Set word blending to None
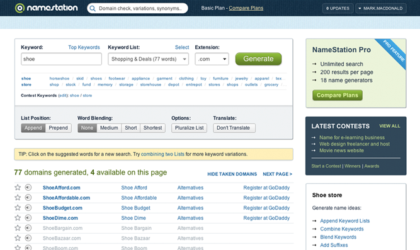The image size is (420, 250). 87,128
